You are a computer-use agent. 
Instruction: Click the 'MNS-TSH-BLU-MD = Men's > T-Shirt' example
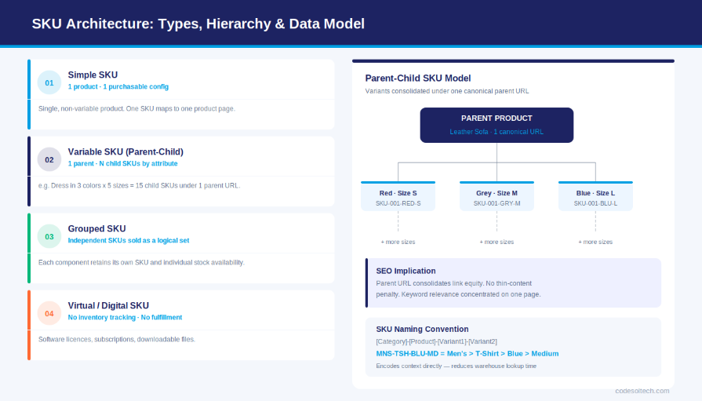pos(467,353)
